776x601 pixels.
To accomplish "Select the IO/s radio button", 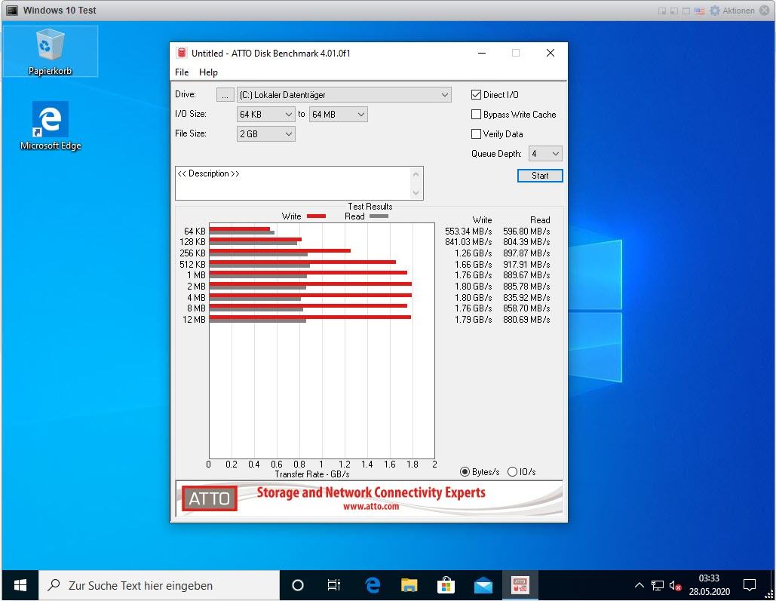I will pos(512,472).
